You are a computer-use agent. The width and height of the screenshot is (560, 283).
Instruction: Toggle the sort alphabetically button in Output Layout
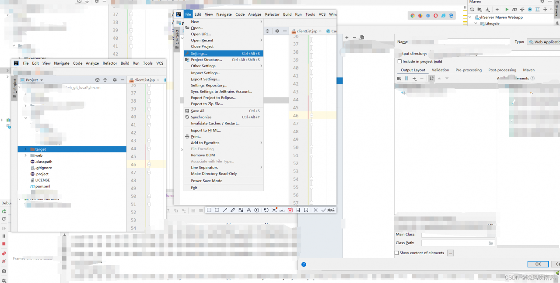431,79
